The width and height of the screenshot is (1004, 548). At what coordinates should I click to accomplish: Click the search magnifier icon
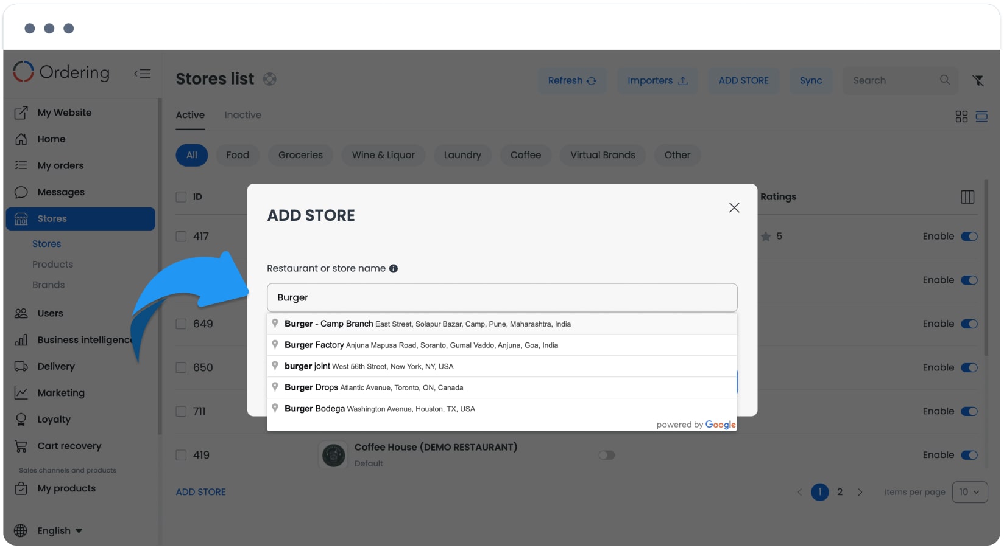click(x=945, y=80)
